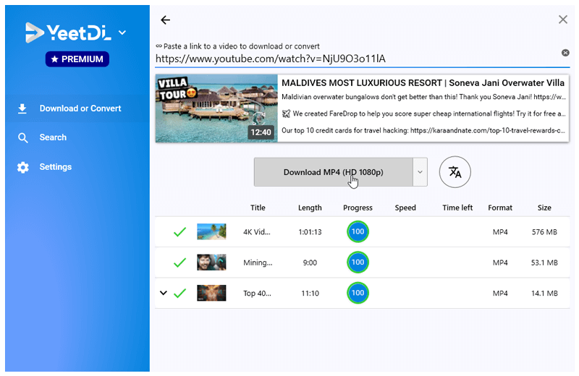
Task: Click the 4K Vid row green checkmark
Action: click(x=179, y=232)
